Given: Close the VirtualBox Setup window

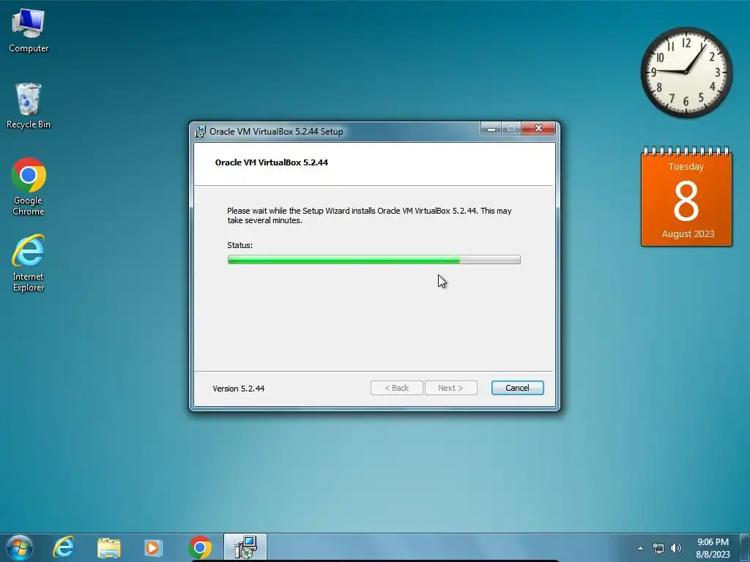Looking at the screenshot, I should click(x=538, y=129).
